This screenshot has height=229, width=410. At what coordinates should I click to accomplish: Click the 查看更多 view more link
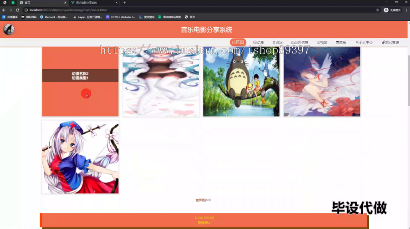(x=203, y=200)
